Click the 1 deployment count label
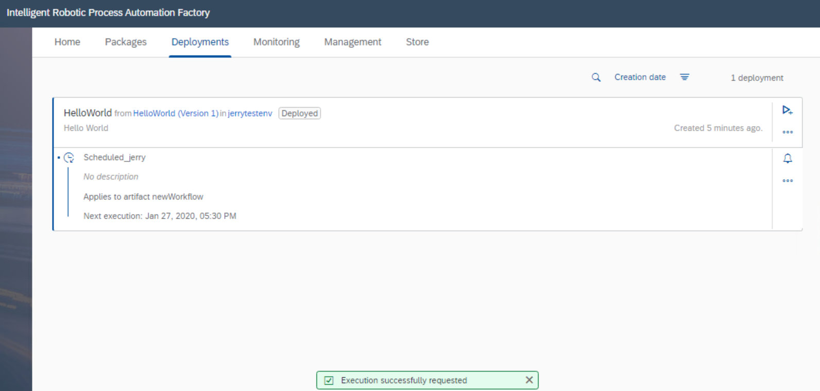Image resolution: width=820 pixels, height=391 pixels. click(x=757, y=78)
